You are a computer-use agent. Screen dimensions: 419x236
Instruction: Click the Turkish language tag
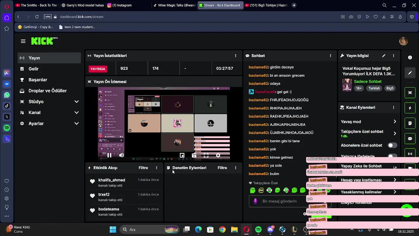click(x=374, y=88)
